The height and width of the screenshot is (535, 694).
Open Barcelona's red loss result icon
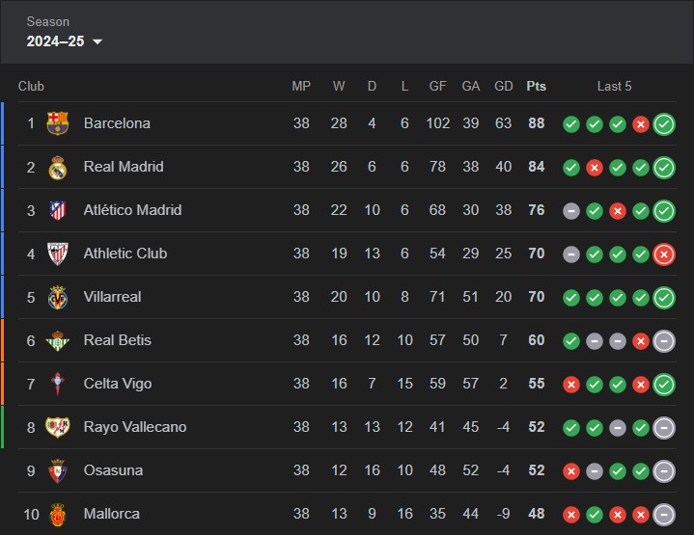coord(641,124)
